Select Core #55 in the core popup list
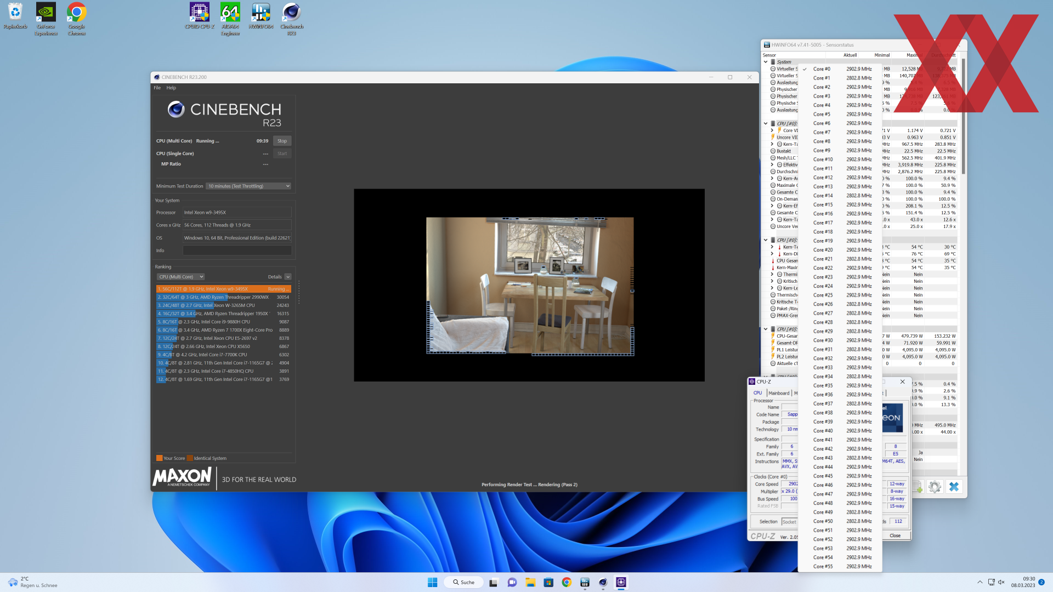Image resolution: width=1053 pixels, height=592 pixels. [840, 566]
